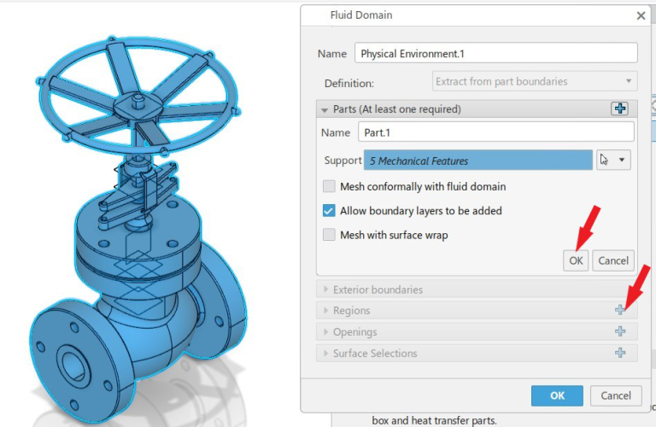
Task: Enable Mesh conformally with fluid domain
Action: [x=329, y=186]
